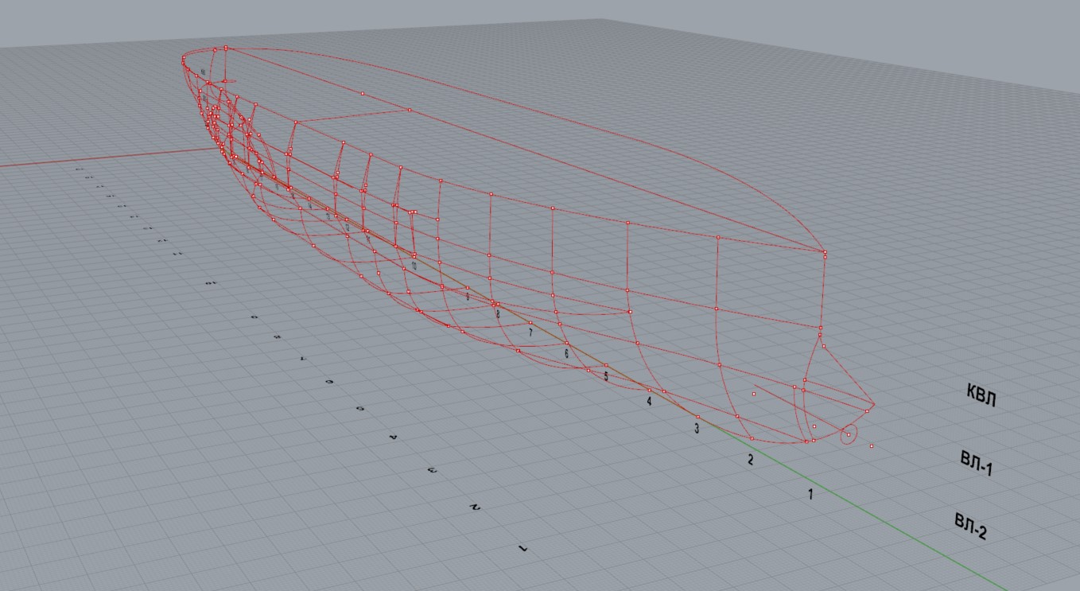This screenshot has height=591, width=1080.
Task: Select the ВЛ-2 waterline label
Action: pyautogui.click(x=970, y=526)
